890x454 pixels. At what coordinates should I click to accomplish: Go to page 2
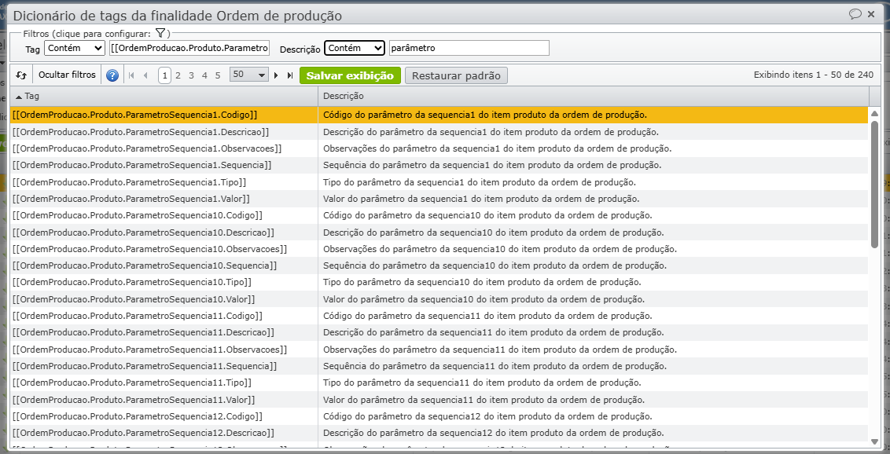178,75
